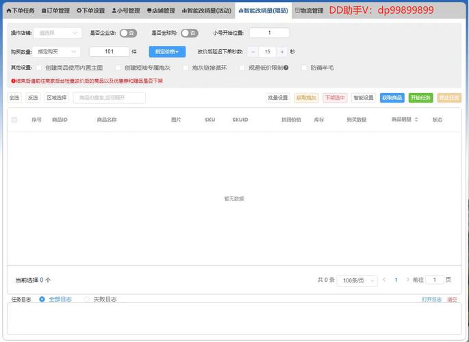Open the 店铺管理 tab
Image resolution: width=469 pixels, height=342 pixels.
click(161, 11)
